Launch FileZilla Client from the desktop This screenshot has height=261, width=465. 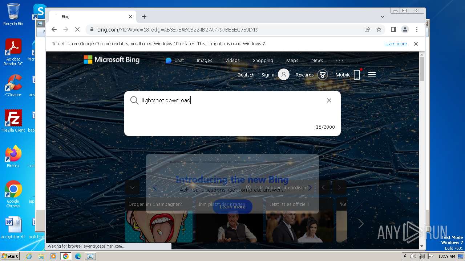point(13,121)
